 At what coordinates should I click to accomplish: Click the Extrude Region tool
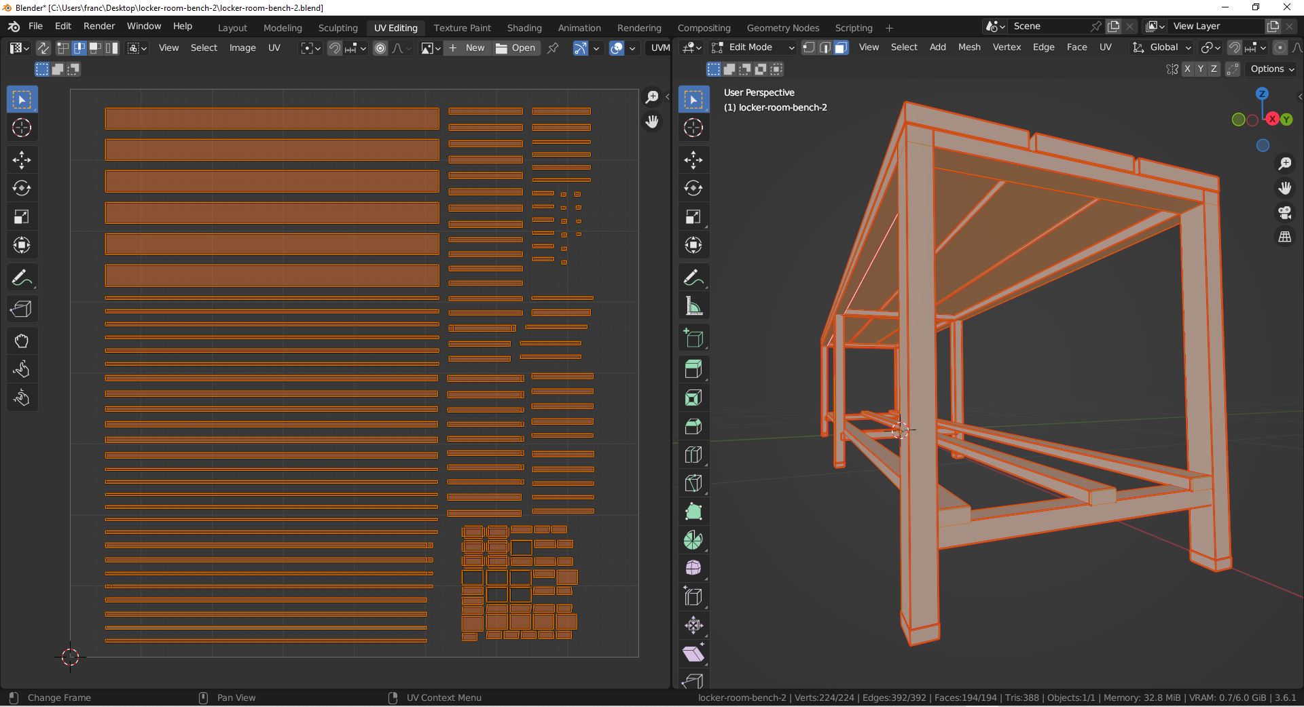click(693, 369)
